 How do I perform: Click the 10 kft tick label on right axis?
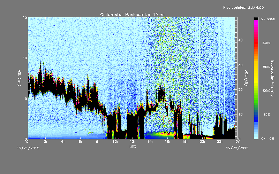(x=240, y=114)
